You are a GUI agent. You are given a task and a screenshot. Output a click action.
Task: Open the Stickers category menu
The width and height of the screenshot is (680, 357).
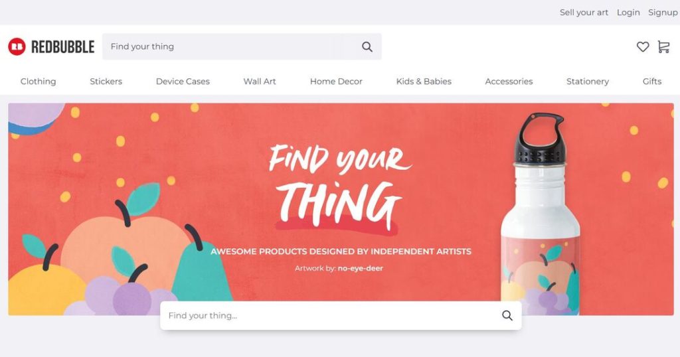pos(106,82)
